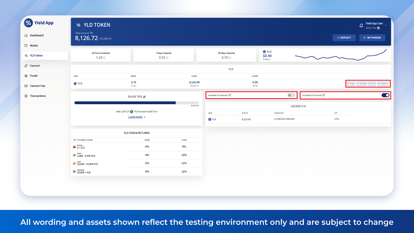The height and width of the screenshot is (233, 414).
Task: Disable Autostake YLD rewards toggle
Action: coord(385,95)
